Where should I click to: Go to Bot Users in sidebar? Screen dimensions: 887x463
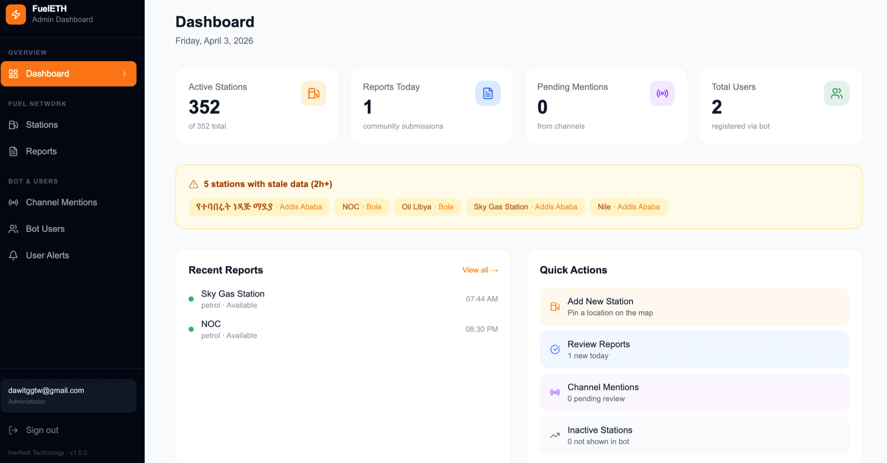[x=68, y=229]
